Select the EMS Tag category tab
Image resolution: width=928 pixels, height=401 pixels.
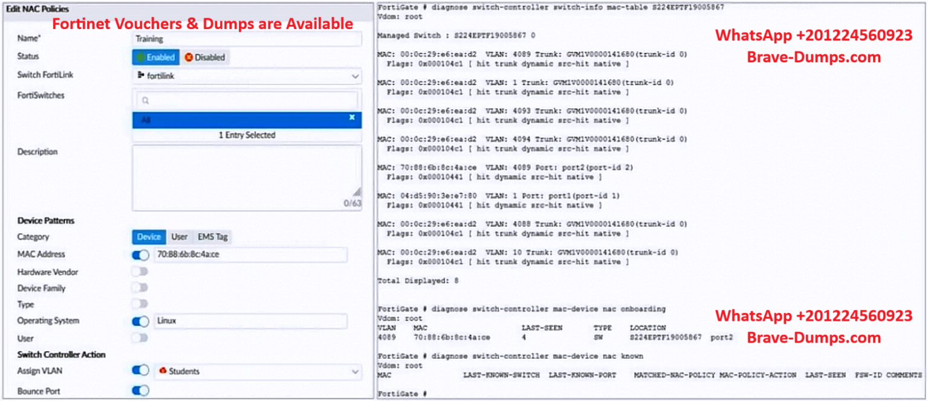point(212,237)
